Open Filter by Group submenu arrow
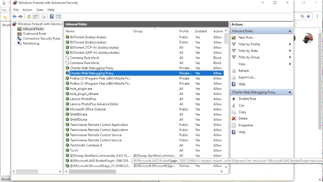323x182 pixels. click(290, 57)
